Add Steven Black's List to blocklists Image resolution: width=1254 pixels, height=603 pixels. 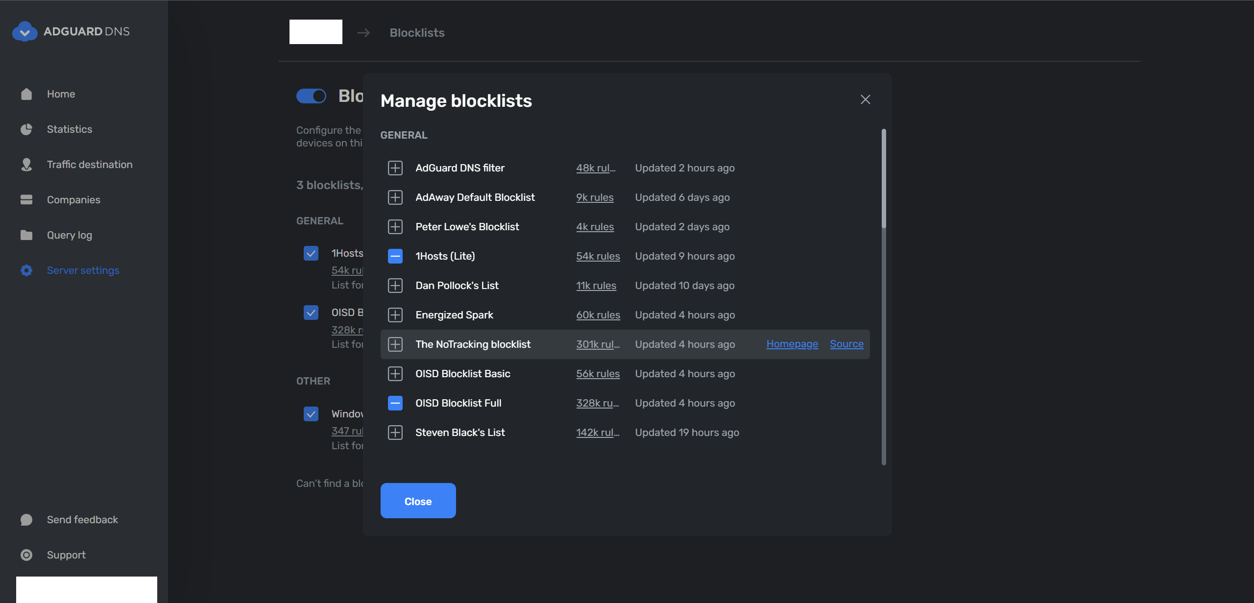395,432
